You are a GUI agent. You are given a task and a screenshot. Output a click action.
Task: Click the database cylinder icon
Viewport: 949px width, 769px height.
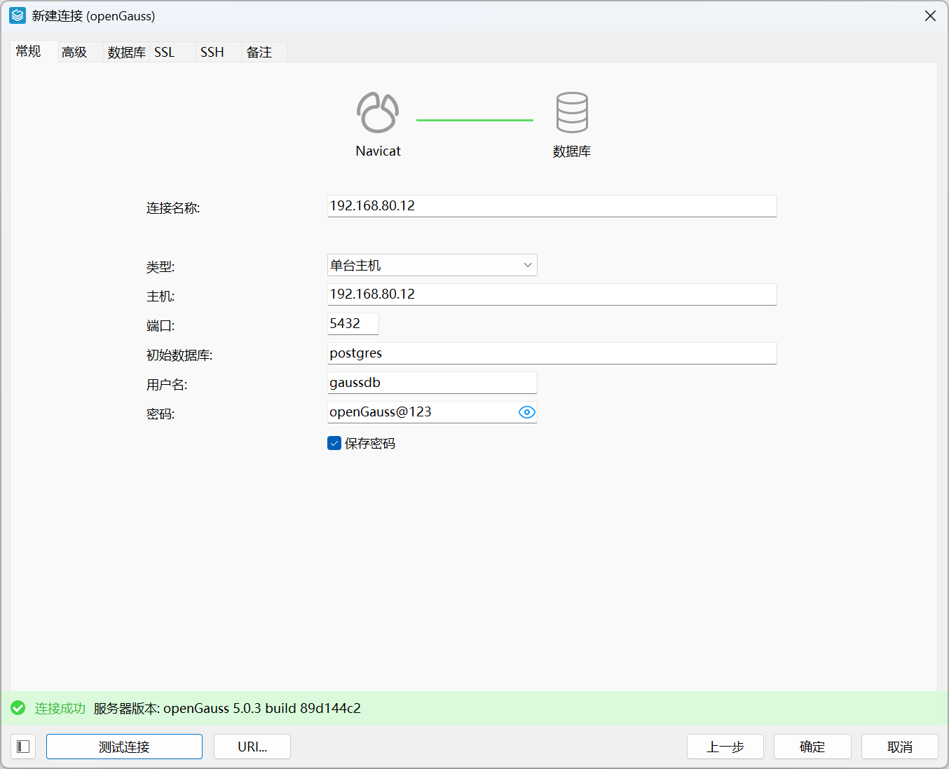tap(572, 113)
